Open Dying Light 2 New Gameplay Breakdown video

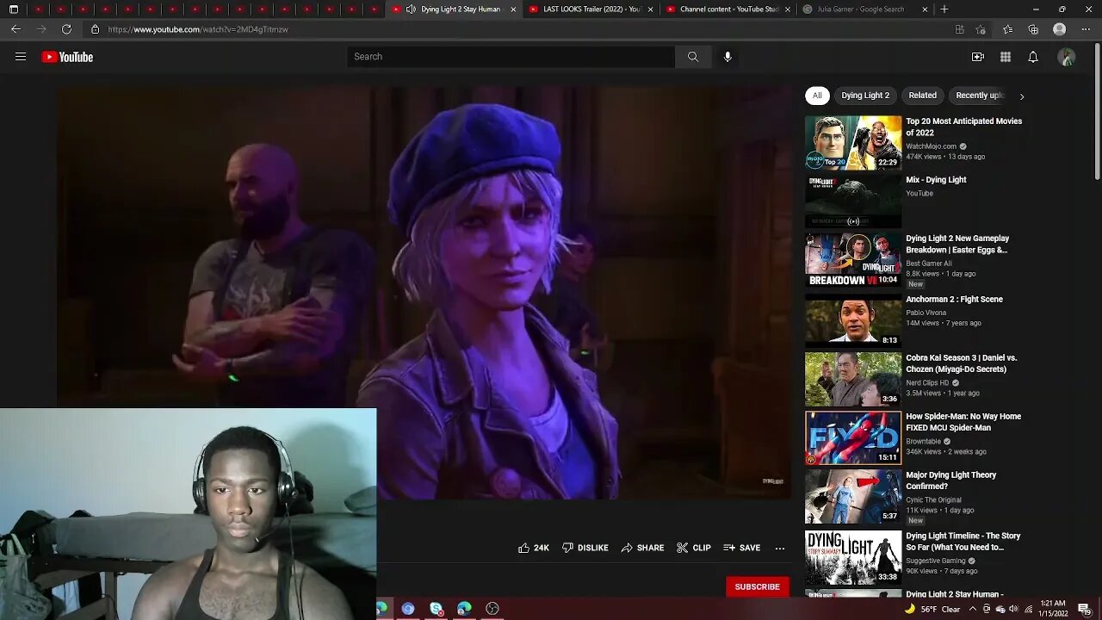[957, 244]
